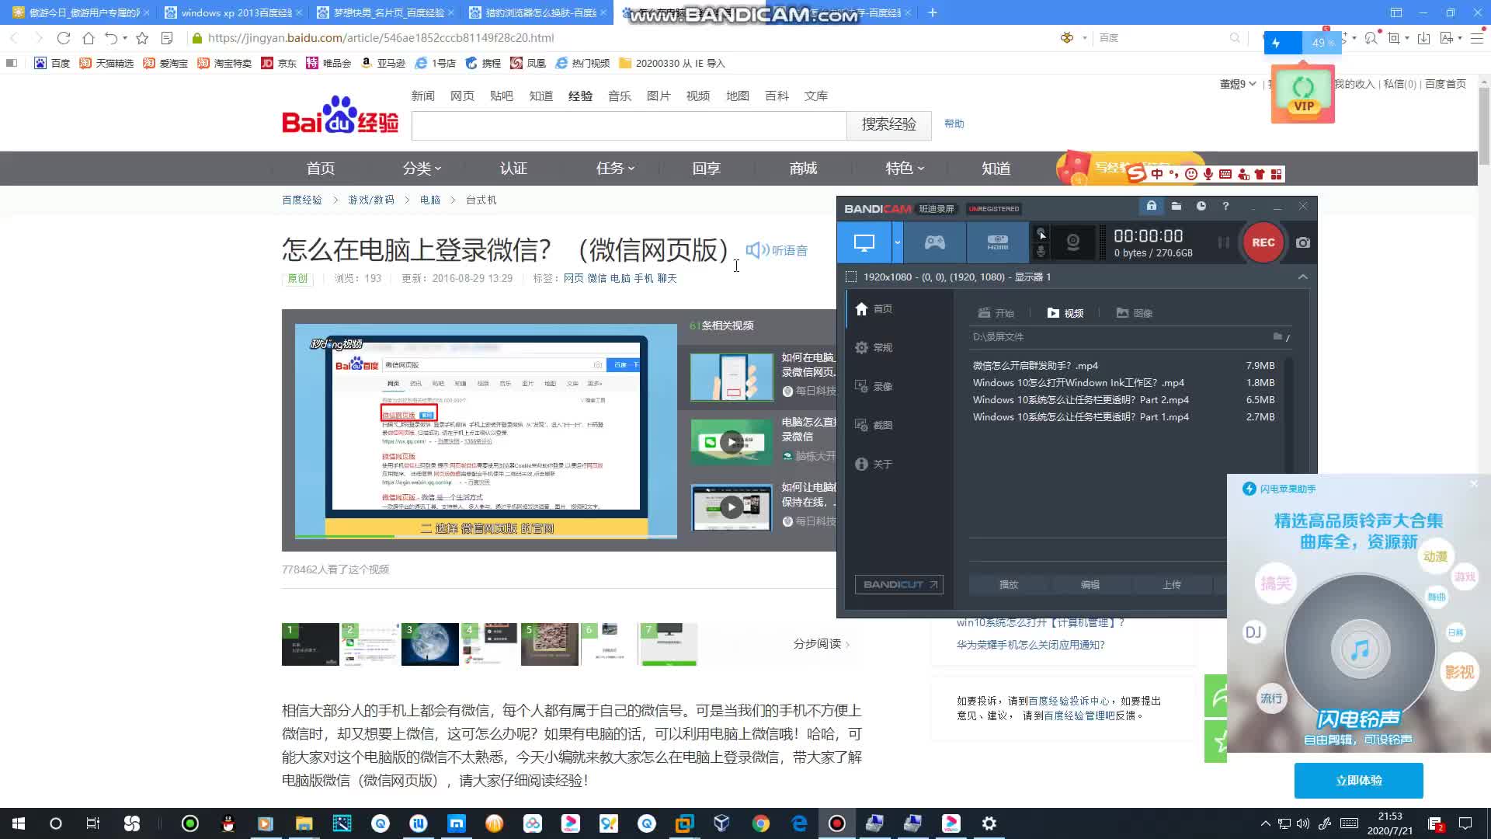Toggle webcam overlay in Bandicam

[1073, 242]
